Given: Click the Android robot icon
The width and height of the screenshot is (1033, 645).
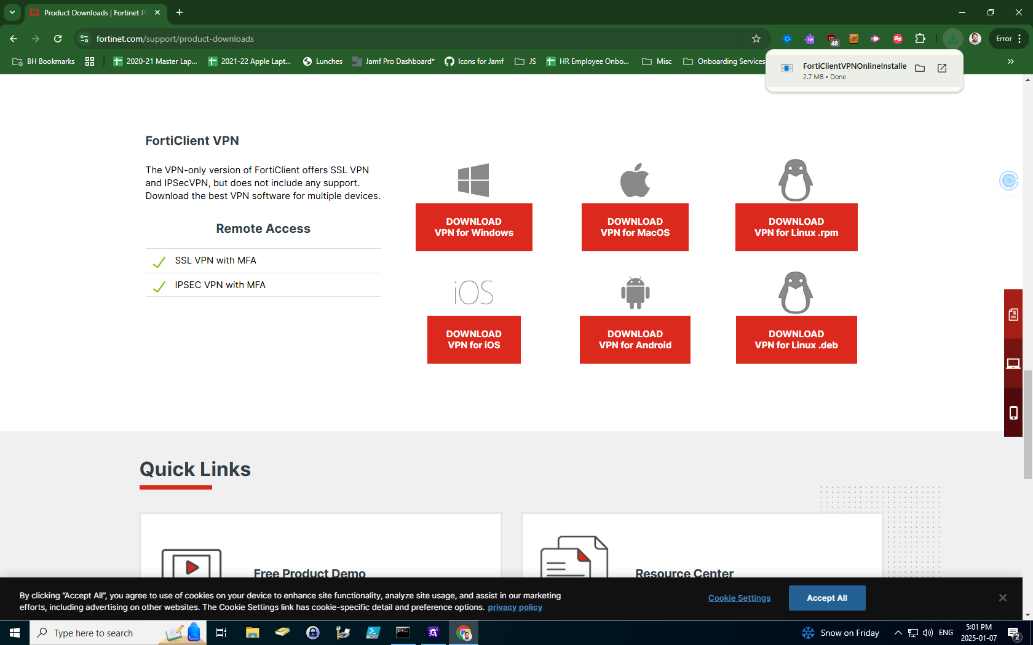Looking at the screenshot, I should point(635,292).
